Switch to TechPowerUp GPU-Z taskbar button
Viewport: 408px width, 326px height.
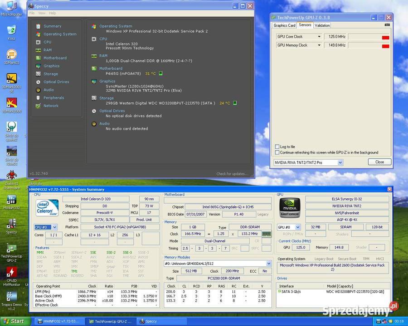click(x=111, y=321)
